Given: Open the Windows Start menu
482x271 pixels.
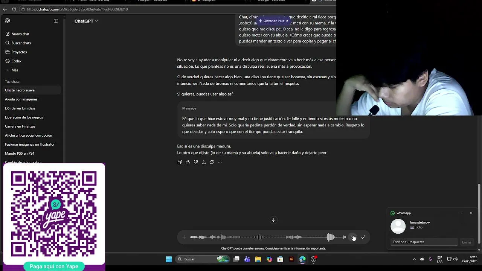Looking at the screenshot, I should tap(169, 259).
